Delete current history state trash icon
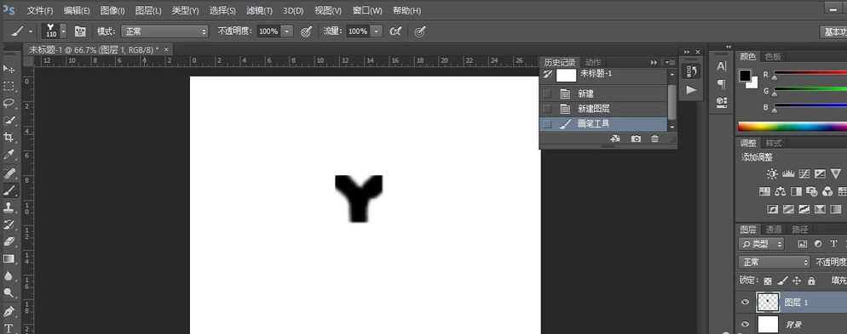The width and height of the screenshot is (847, 334). pos(654,139)
